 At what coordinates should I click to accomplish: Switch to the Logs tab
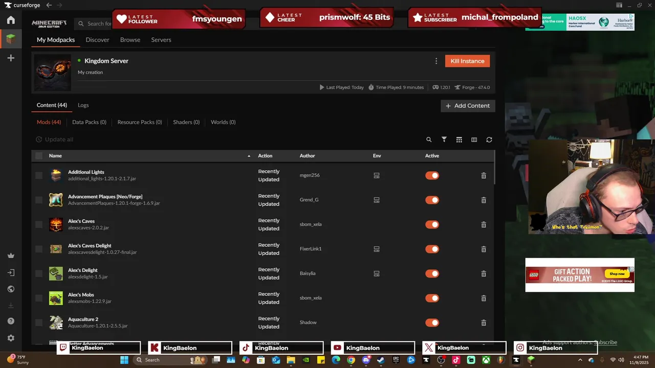(83, 105)
